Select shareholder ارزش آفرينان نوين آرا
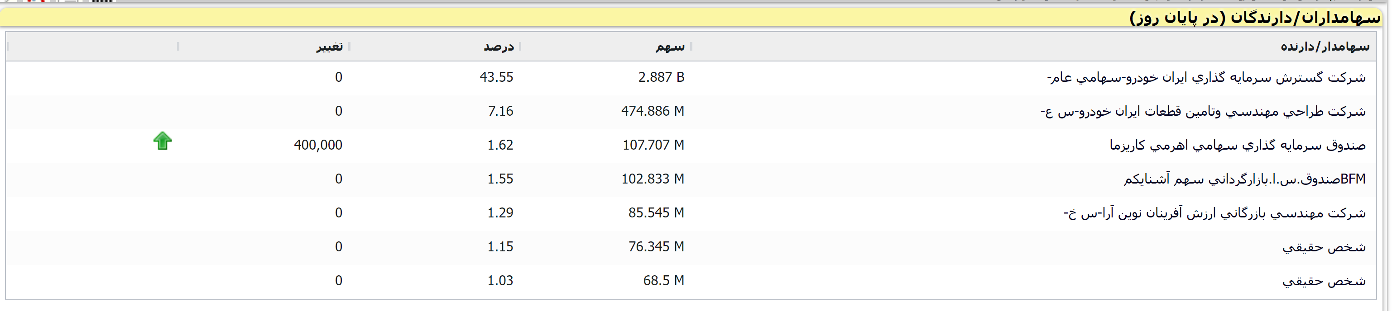Image resolution: width=1392 pixels, height=311 pixels. coord(1214,213)
